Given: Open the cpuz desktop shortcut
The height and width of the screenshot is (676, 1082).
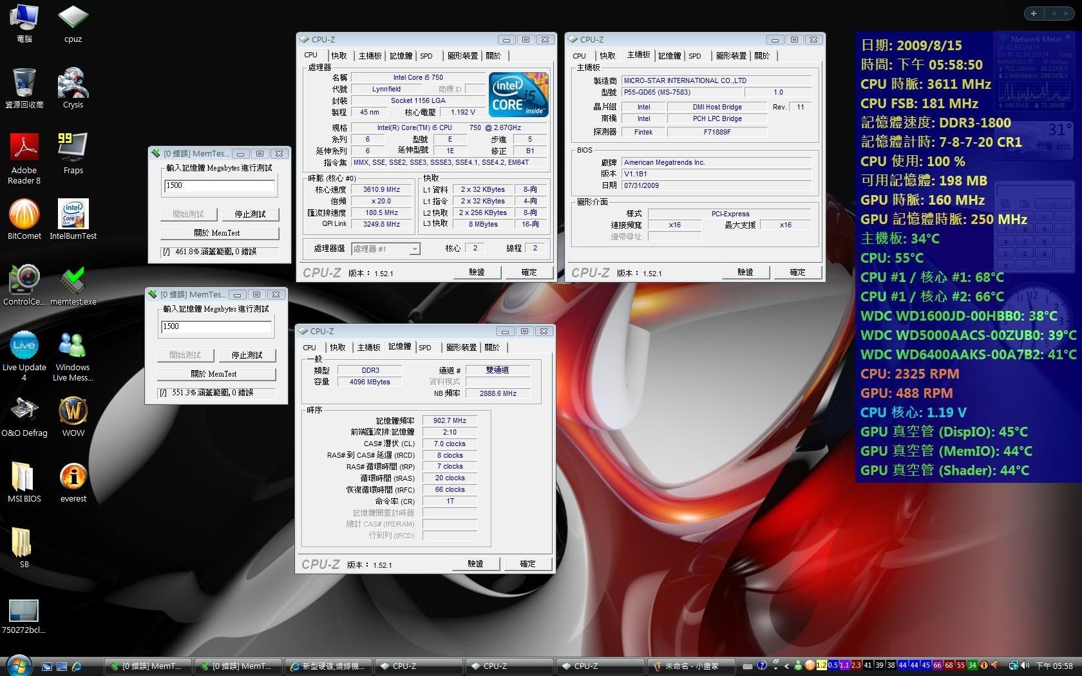Looking at the screenshot, I should click(73, 23).
